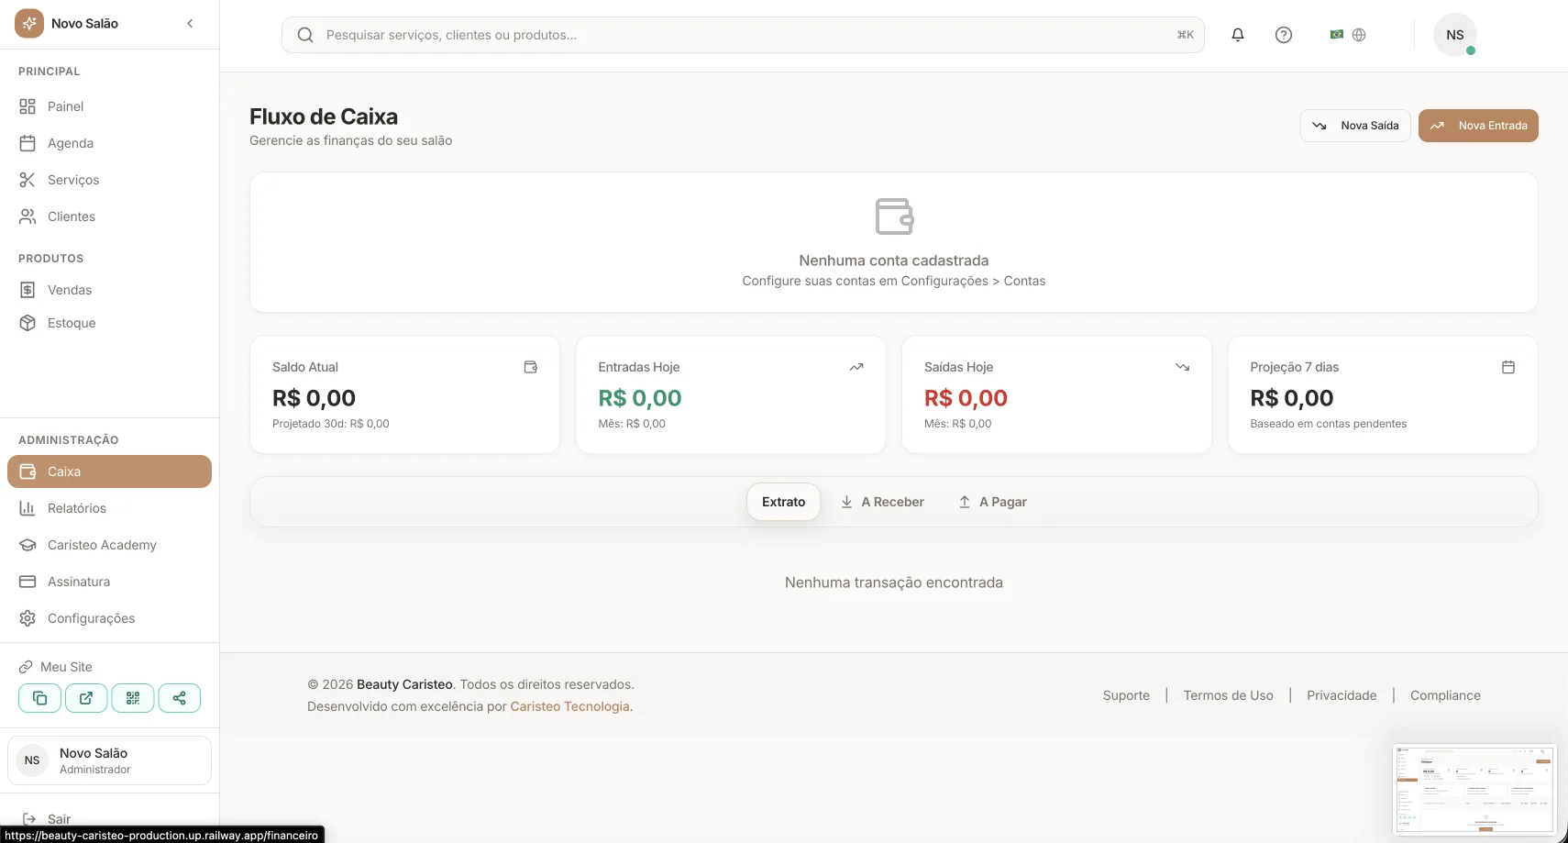Switch to the A Receber tab
The image size is (1568, 843).
[x=882, y=502]
